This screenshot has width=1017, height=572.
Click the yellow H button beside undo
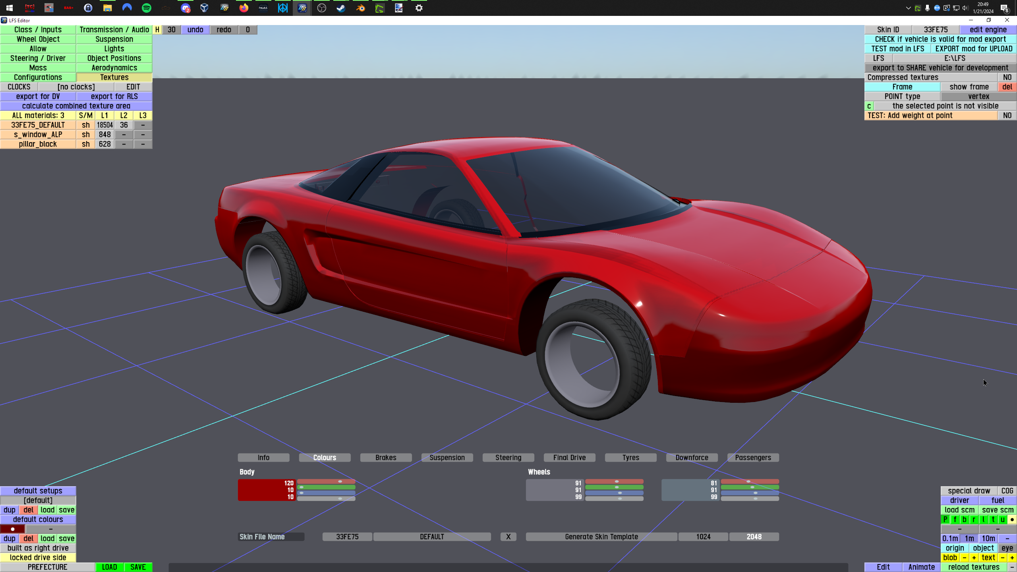(x=157, y=30)
